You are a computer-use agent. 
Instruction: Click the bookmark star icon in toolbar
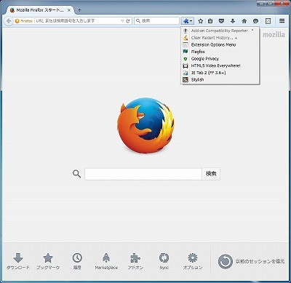[200, 21]
